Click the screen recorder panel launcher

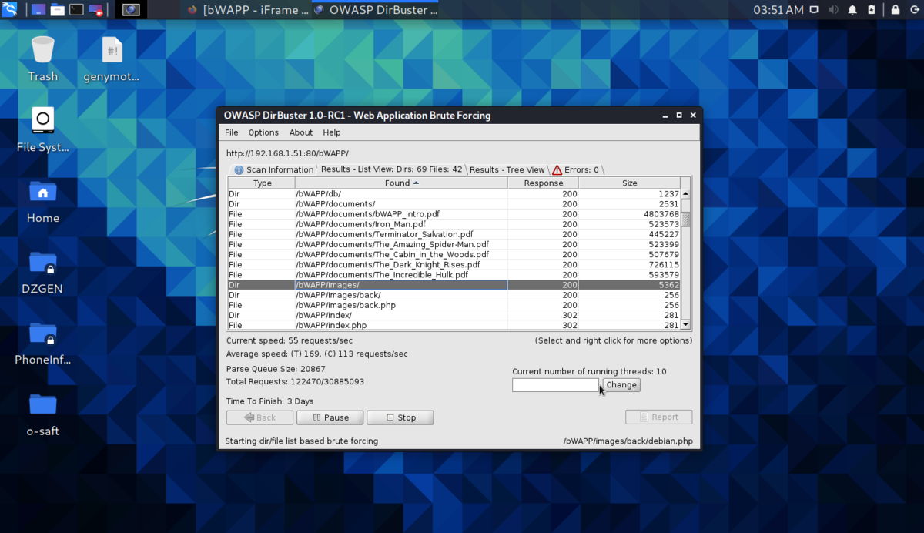pyautogui.click(x=96, y=10)
